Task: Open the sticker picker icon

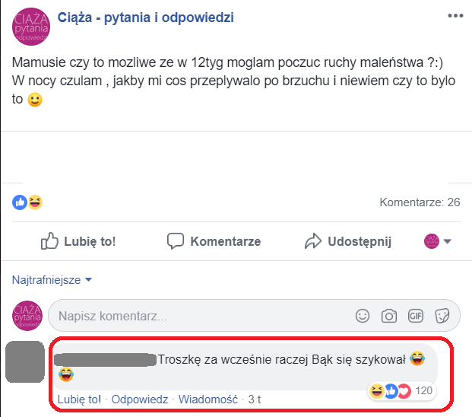Action: click(442, 316)
